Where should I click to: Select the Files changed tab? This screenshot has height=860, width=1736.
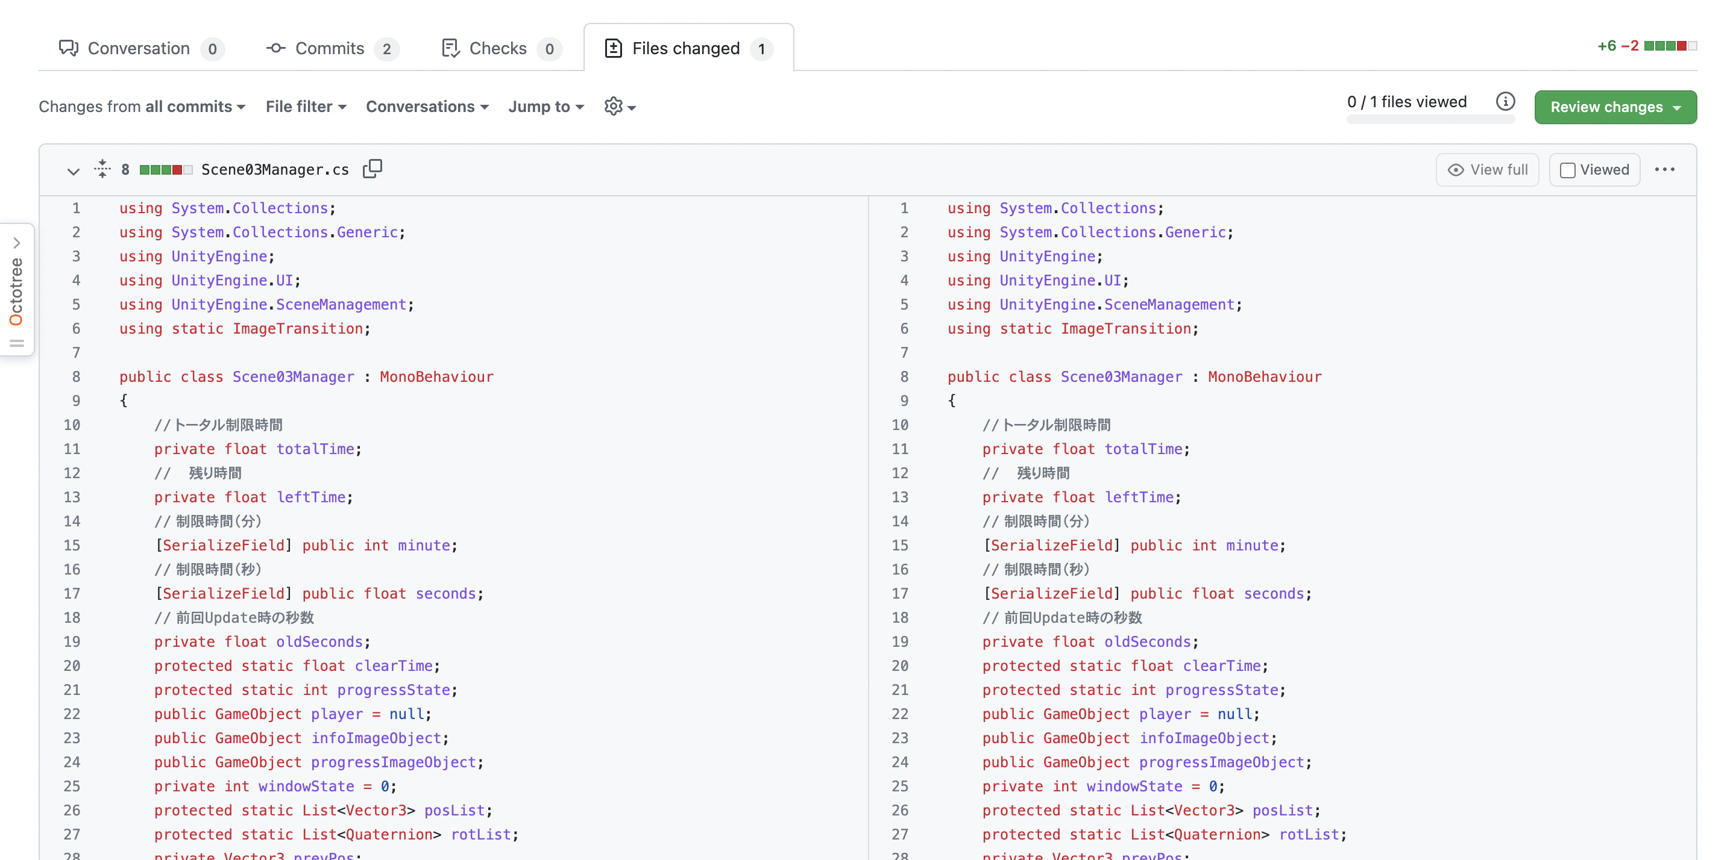(x=688, y=49)
